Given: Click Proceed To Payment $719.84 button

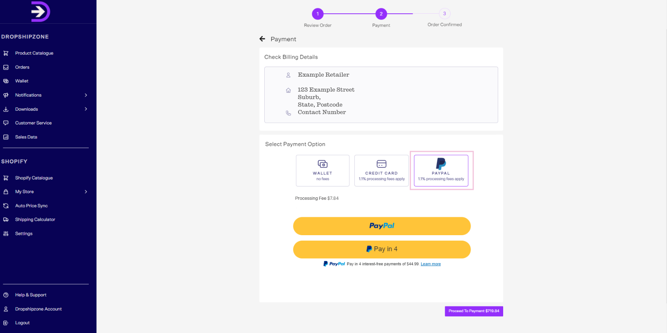Looking at the screenshot, I should (x=474, y=311).
